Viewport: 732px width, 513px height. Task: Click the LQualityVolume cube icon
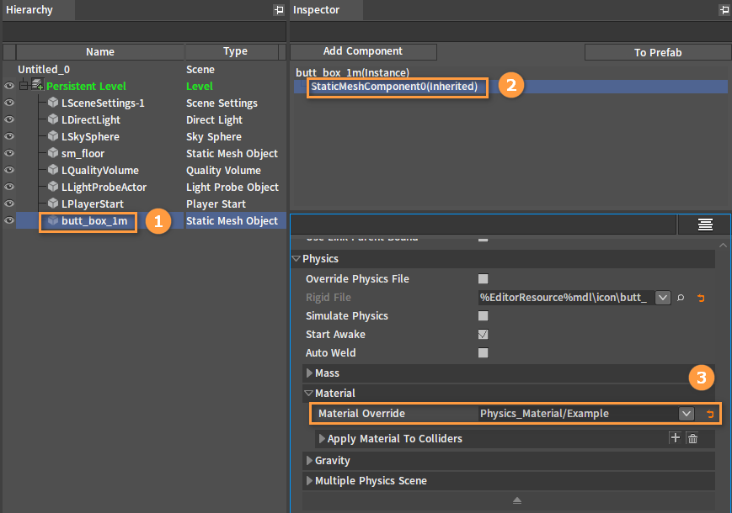(x=53, y=170)
